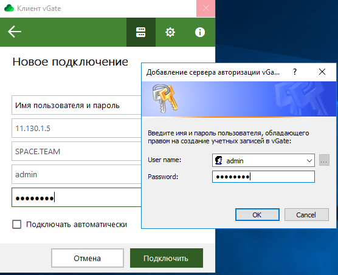Click the info icon in green toolbar
Screen dimensions: 338x275
pos(200,32)
